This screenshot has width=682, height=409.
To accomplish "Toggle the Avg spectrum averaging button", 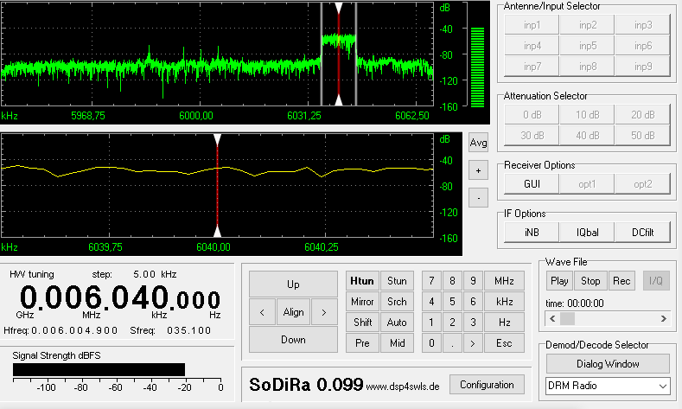I will [x=478, y=143].
